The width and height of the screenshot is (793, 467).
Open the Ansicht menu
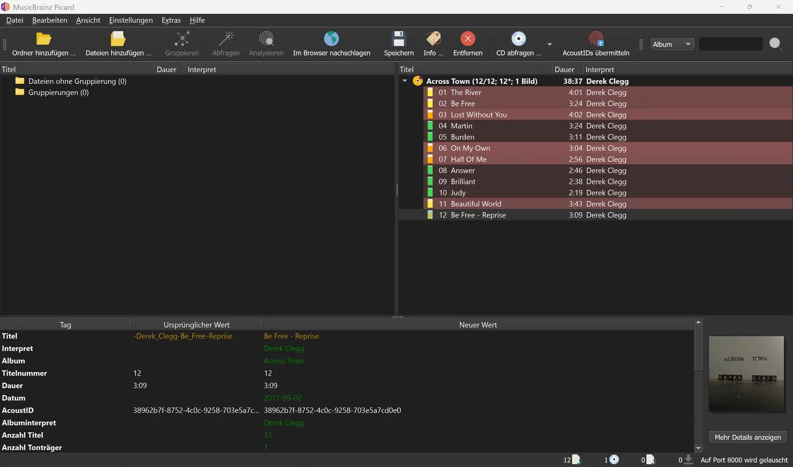click(x=88, y=20)
